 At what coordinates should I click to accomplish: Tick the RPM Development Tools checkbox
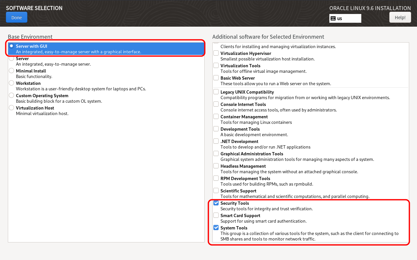click(x=216, y=178)
